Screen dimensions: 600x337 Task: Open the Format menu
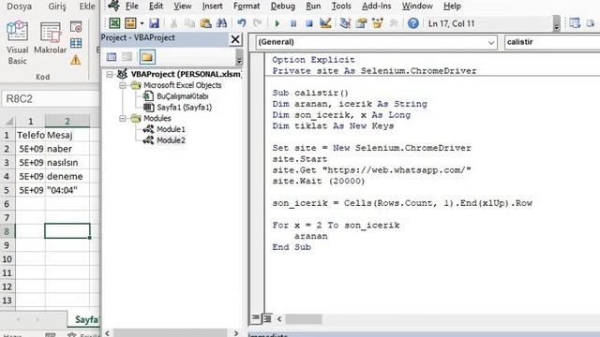click(x=247, y=7)
